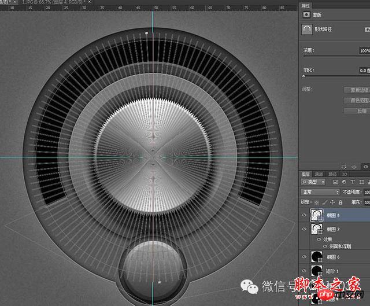This screenshot has height=306, width=370.
Task: Open the 正常 blend mode dropdown
Action: tap(320, 192)
